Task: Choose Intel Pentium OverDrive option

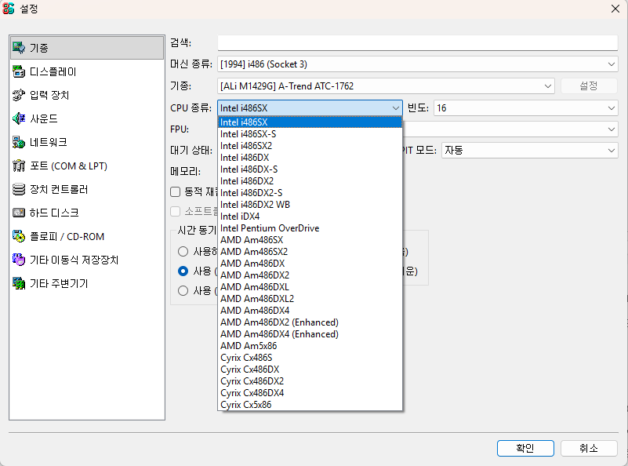Action: (x=310, y=228)
